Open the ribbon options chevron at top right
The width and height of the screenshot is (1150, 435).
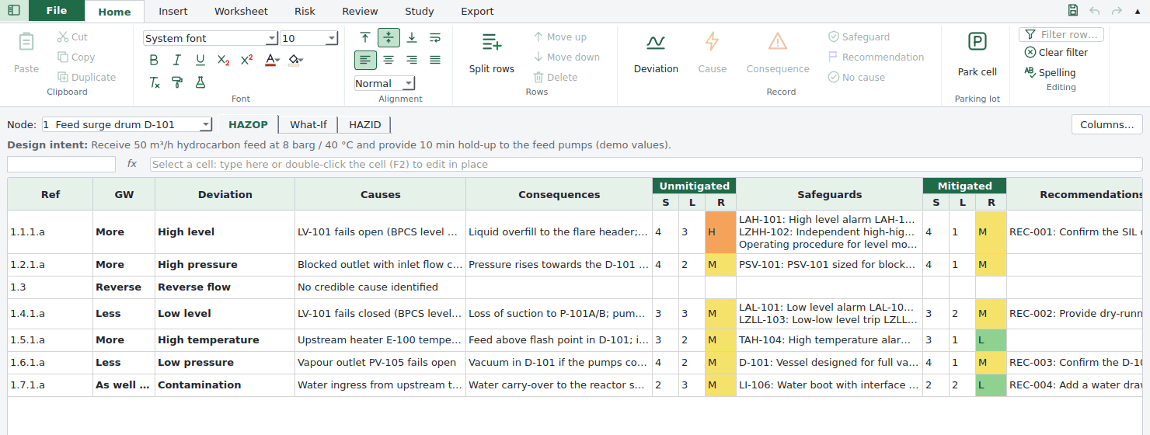pos(1138,10)
